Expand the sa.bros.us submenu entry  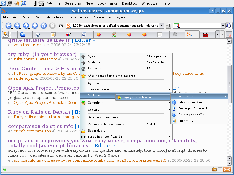click(199, 96)
